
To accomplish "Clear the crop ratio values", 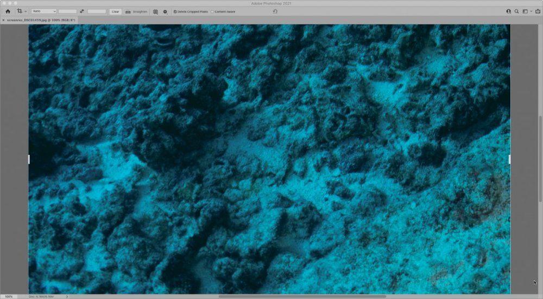I will click(115, 11).
